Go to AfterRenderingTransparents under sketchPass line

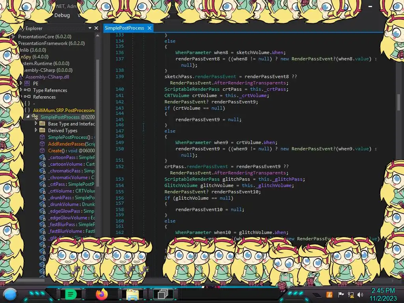tap(250, 83)
